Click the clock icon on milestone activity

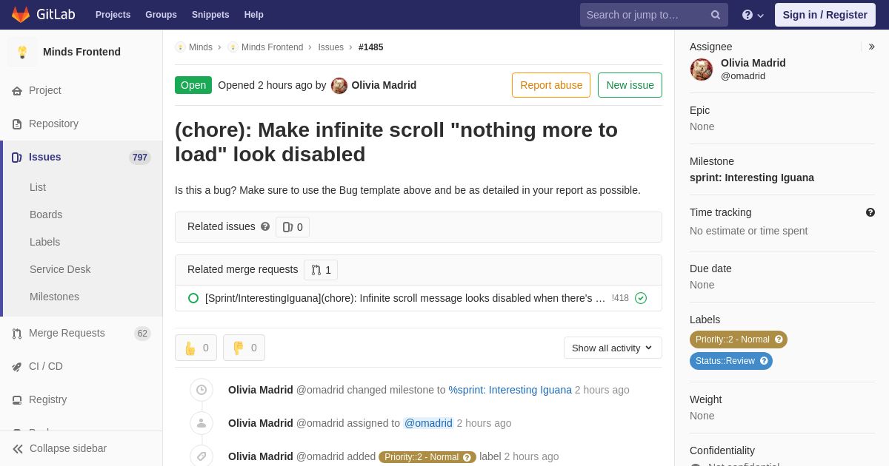[202, 390]
